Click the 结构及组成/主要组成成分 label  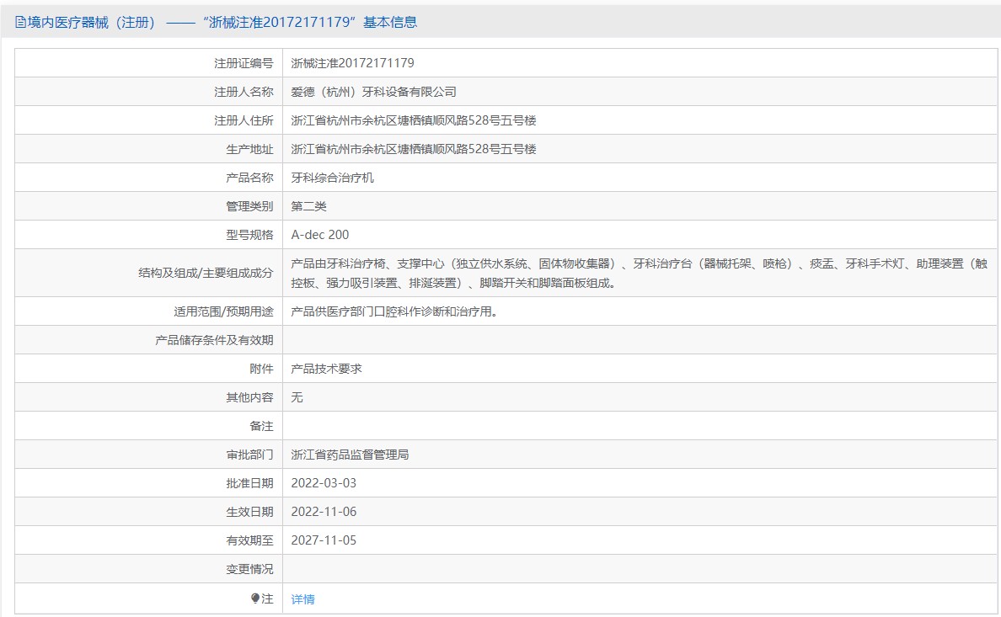coord(206,273)
